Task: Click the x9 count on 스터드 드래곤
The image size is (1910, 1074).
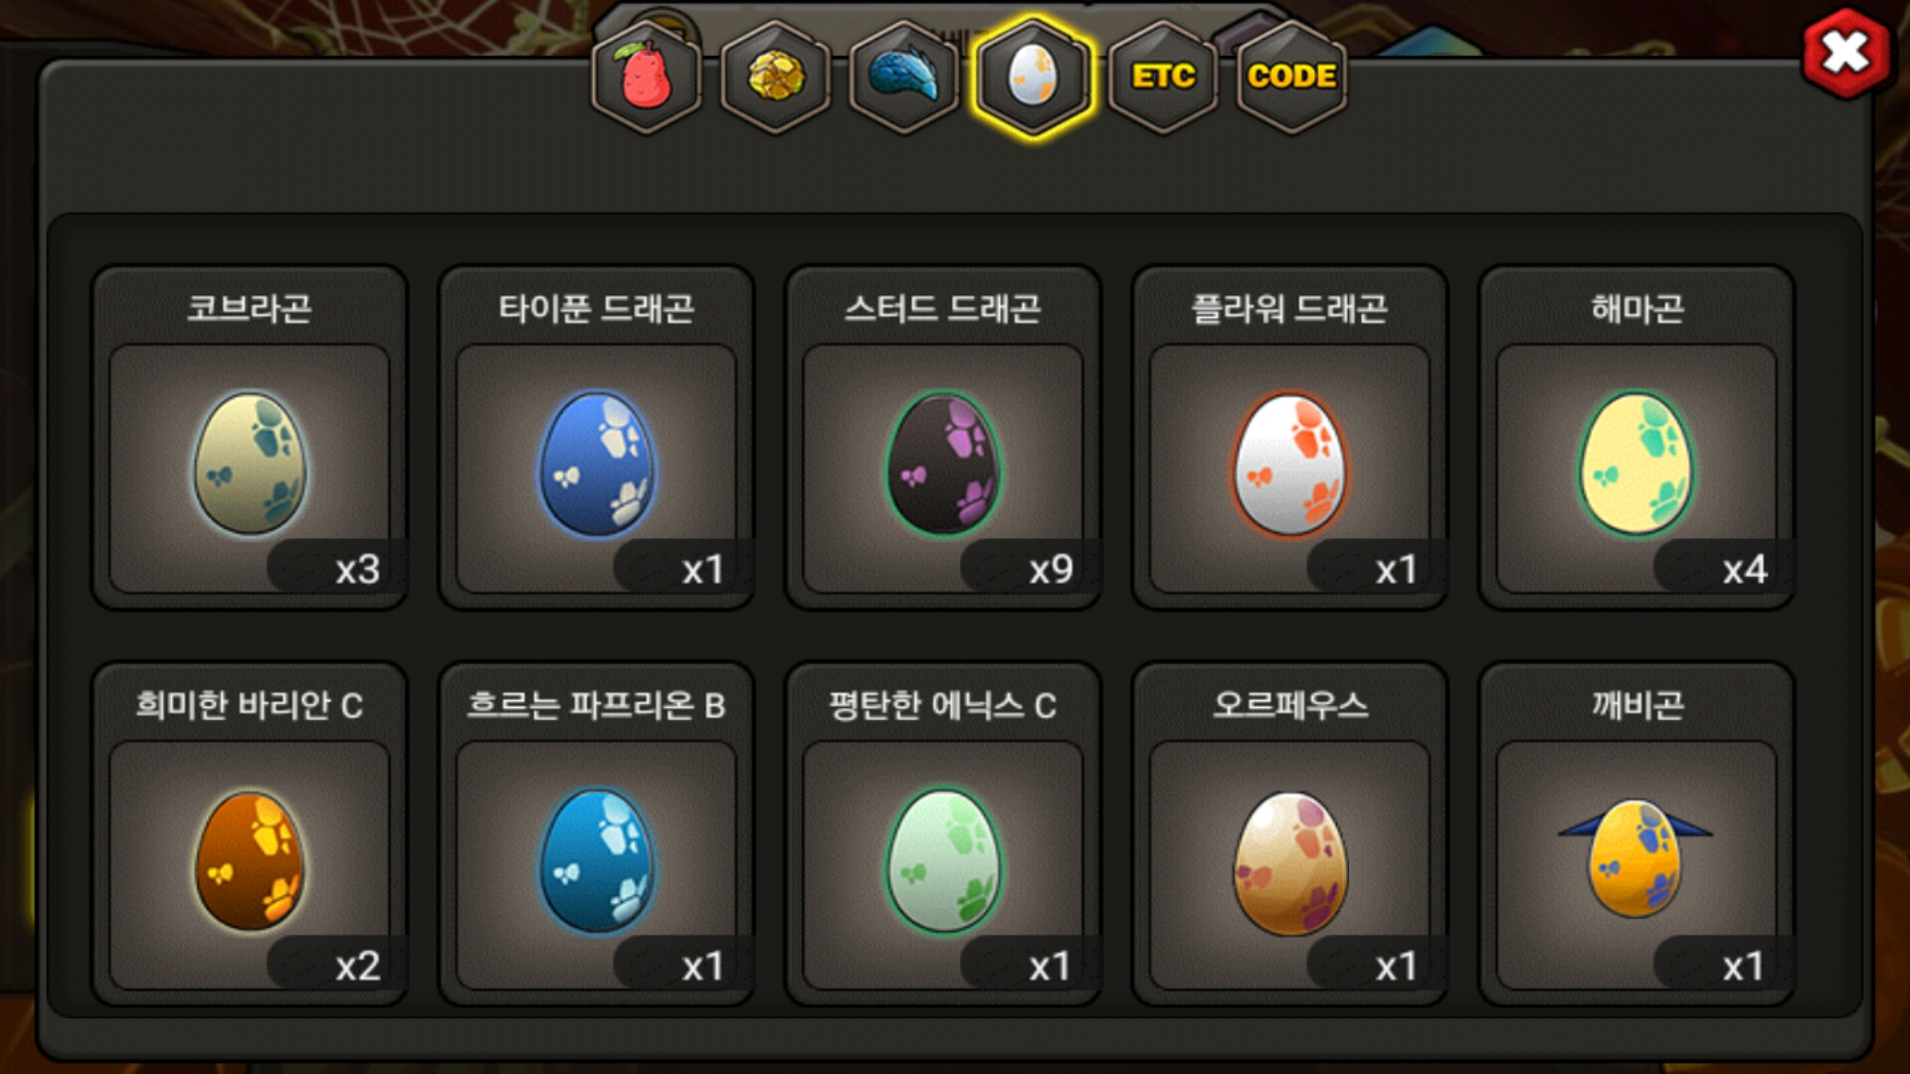Action: pyautogui.click(x=1050, y=570)
